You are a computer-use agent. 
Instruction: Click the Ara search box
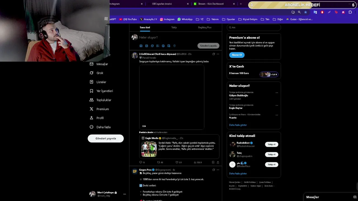pyautogui.click(x=254, y=27)
